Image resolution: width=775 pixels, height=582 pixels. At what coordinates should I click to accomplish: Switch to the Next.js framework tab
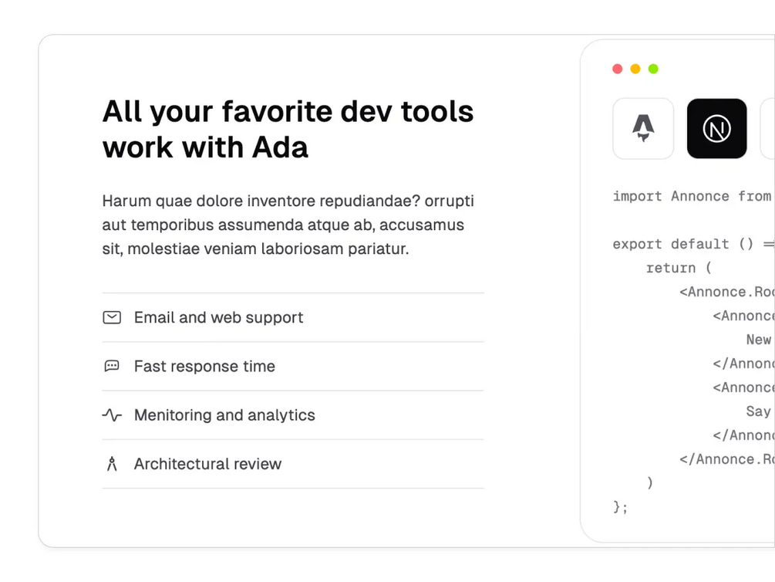[x=716, y=129]
